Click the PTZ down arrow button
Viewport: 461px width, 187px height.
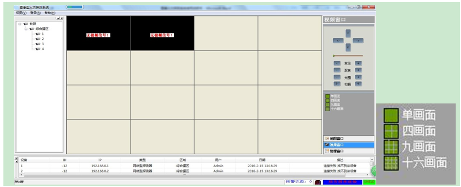click(348, 47)
